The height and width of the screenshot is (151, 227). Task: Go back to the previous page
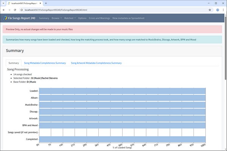3,10
